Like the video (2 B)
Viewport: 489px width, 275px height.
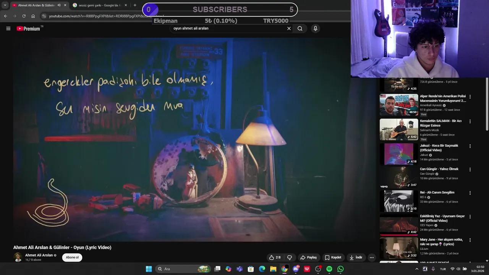tap(275, 257)
